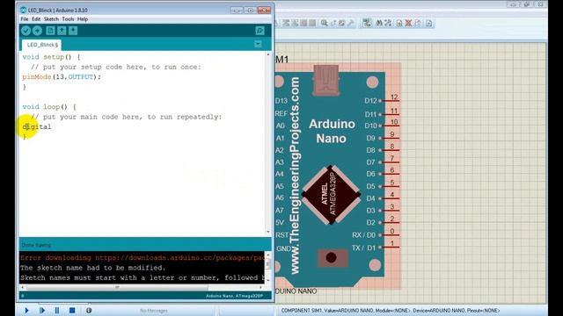
Task: Click the Decompose hammer icon in Proteus
Action: tap(351, 24)
